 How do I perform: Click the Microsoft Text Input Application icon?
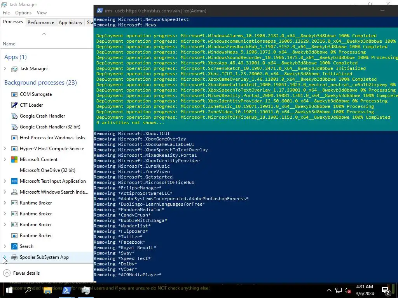(14, 181)
